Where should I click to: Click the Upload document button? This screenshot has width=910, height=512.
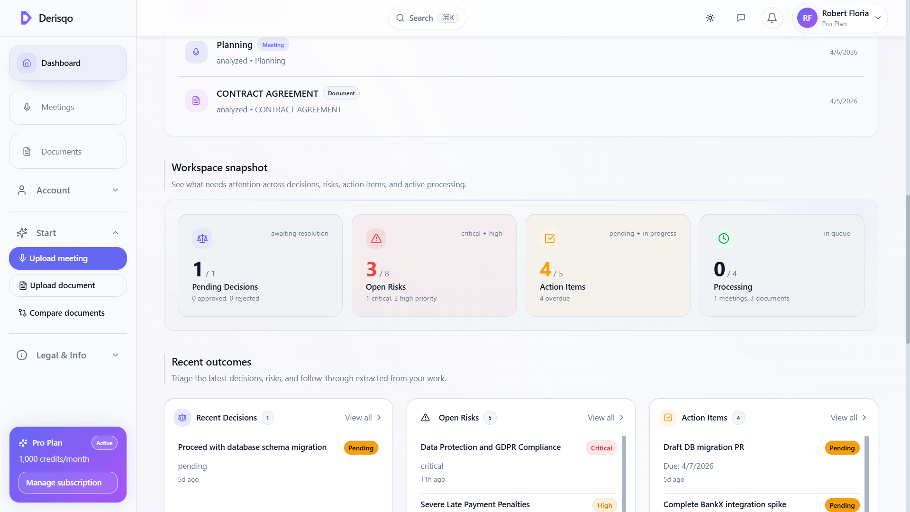click(68, 285)
